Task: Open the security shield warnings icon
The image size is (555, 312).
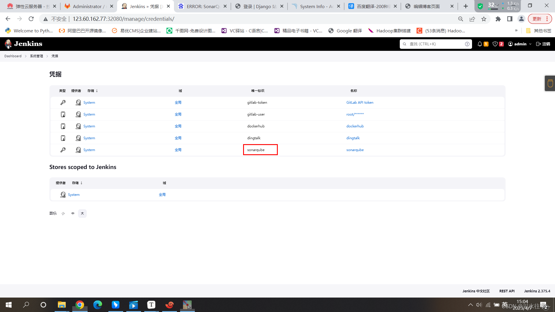Action: [x=495, y=44]
